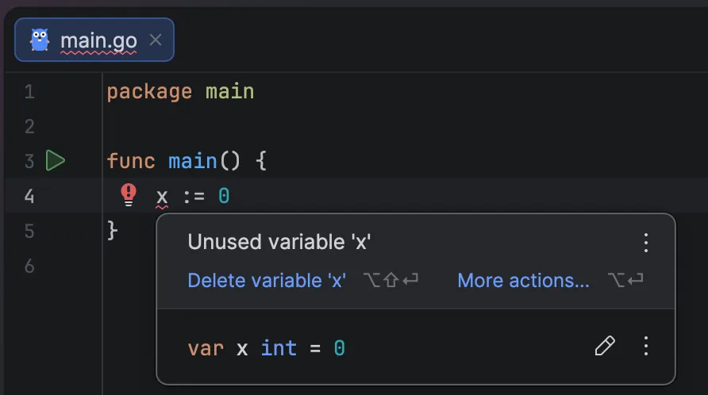
Task: Select the main.go tab
Action: click(x=98, y=40)
